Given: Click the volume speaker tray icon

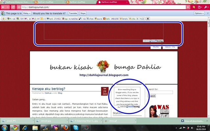Looking at the screenshot, I should coord(192,128).
